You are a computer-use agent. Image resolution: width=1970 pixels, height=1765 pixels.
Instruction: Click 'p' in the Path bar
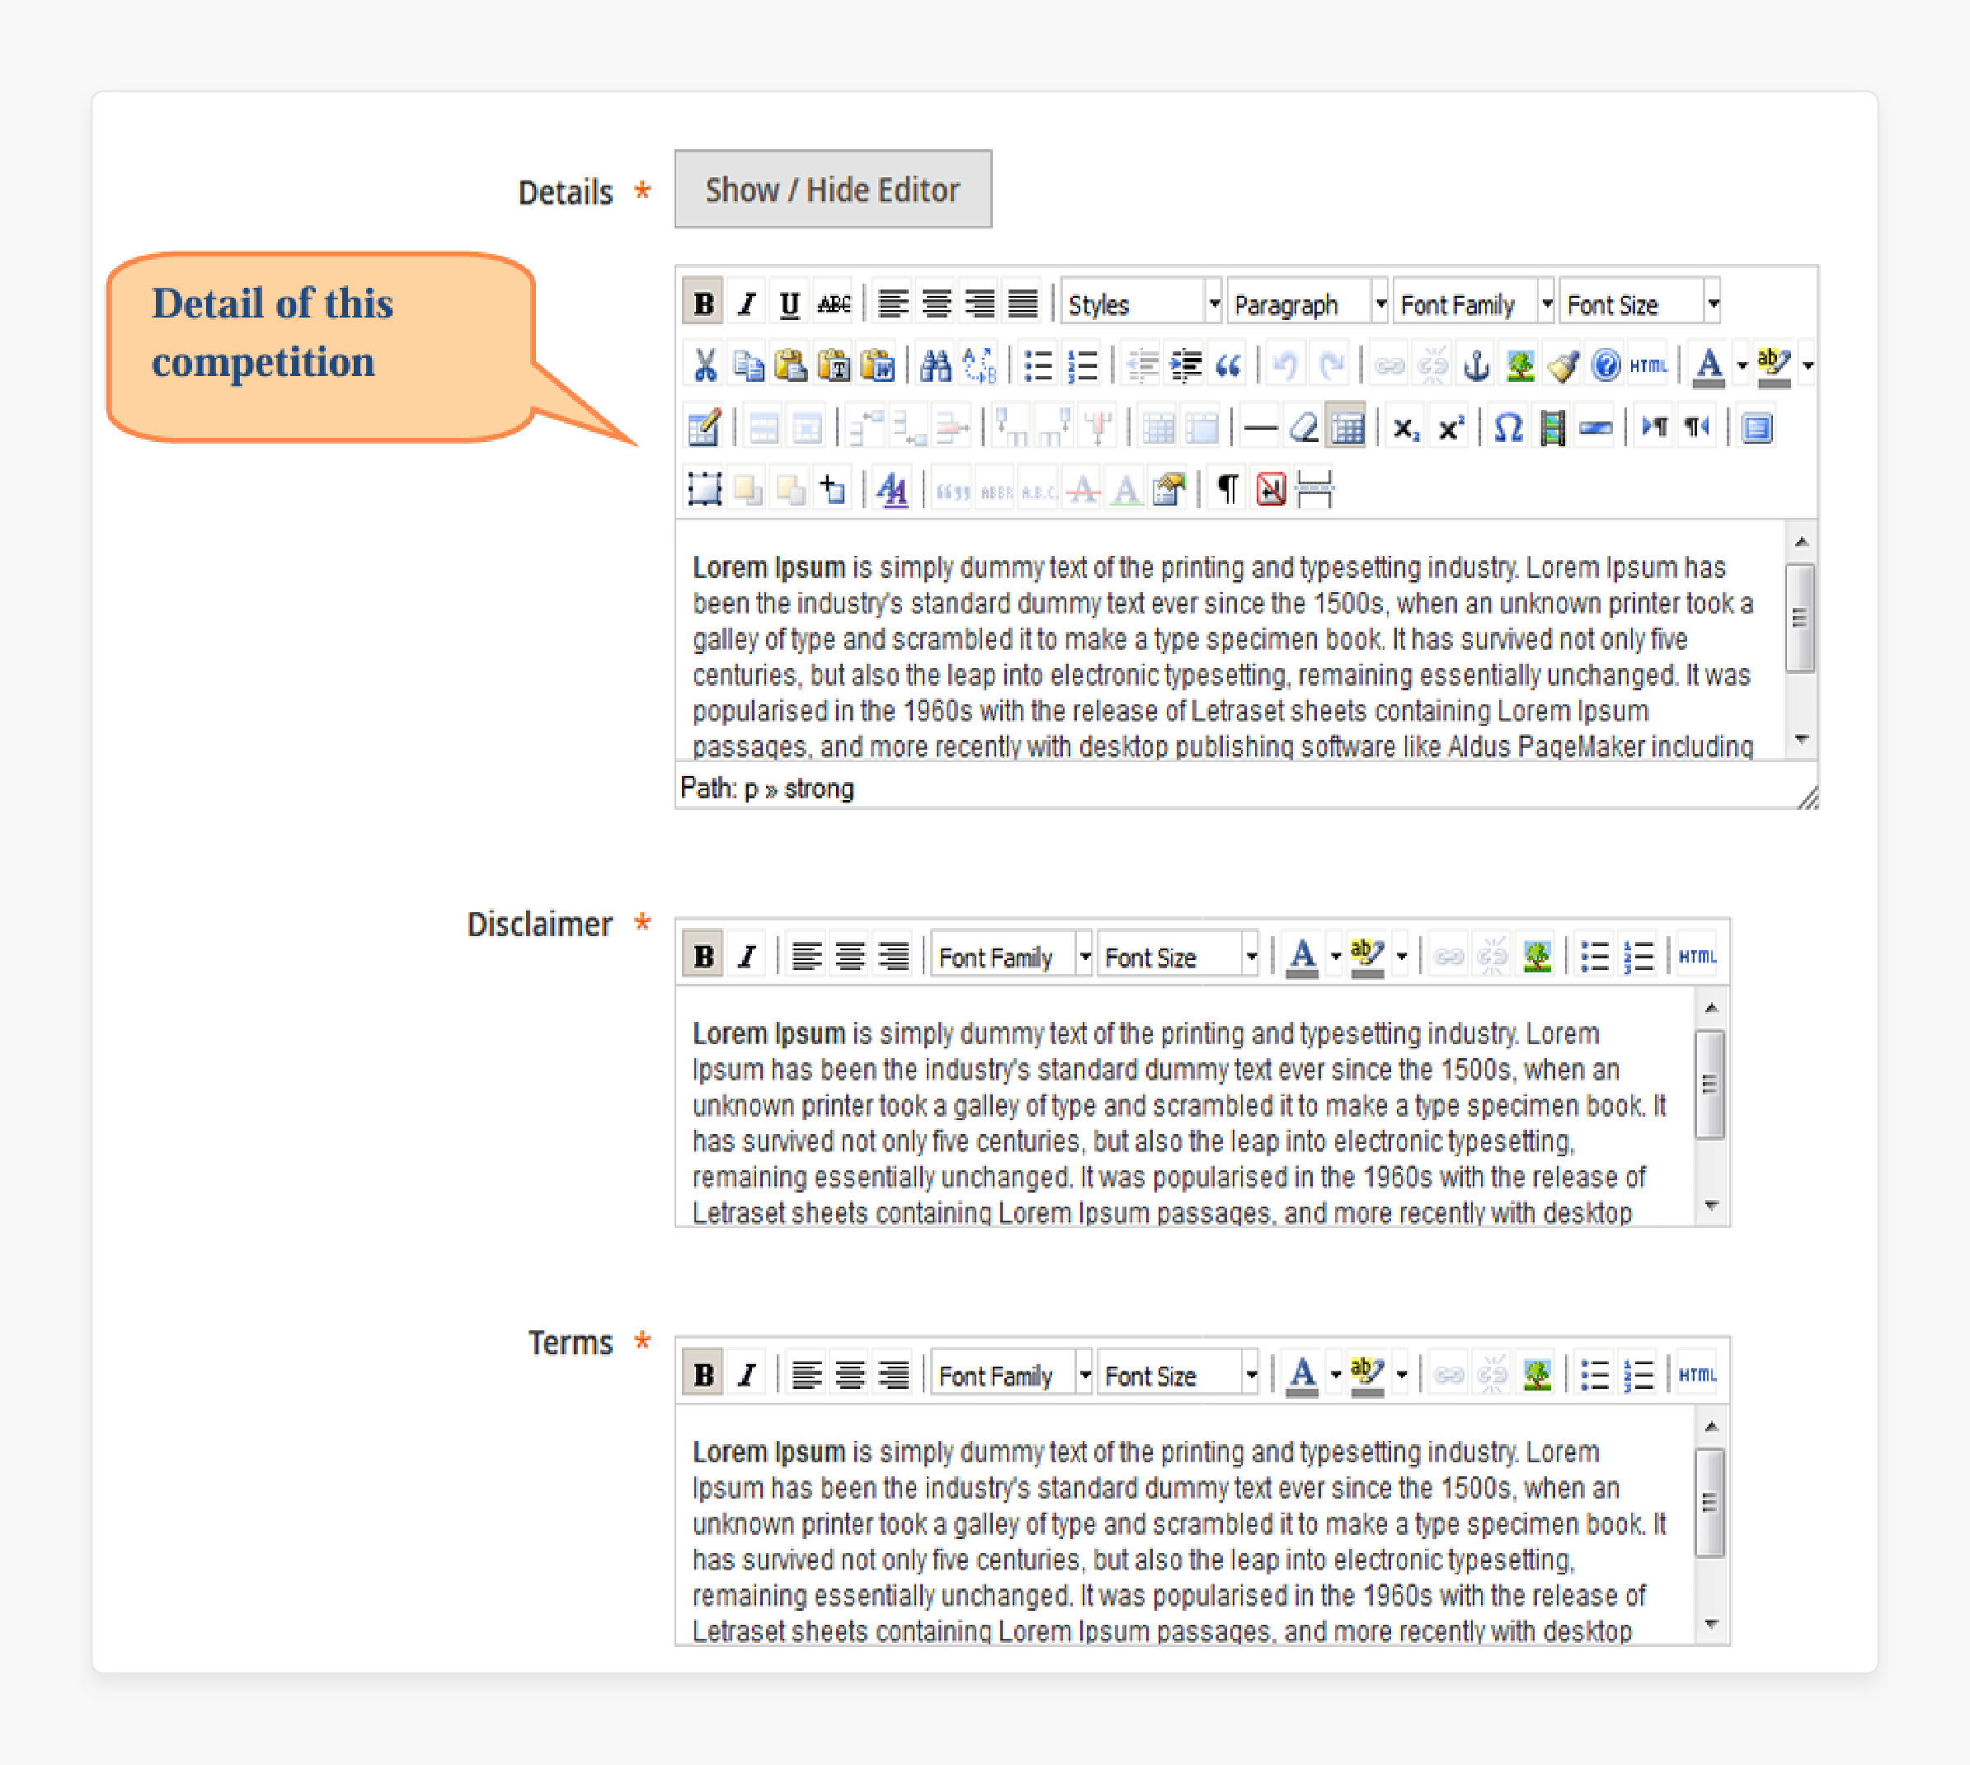750,789
